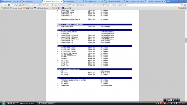Select Java Auto Updater taskbar button
The height and width of the screenshot is (105, 187).
[x=47, y=103]
